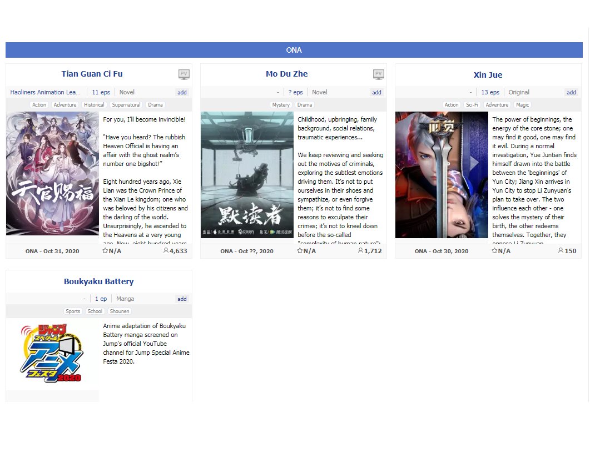Viewport: 590px width, 458px height.
Task: Click the 'Novel' source on Tian Guan Ci Fu
Action: pos(127,92)
